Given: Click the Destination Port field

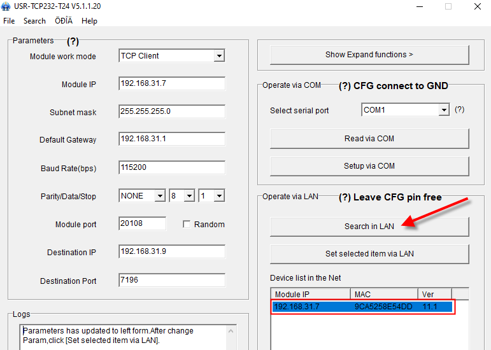Looking at the screenshot, I should (x=172, y=280).
